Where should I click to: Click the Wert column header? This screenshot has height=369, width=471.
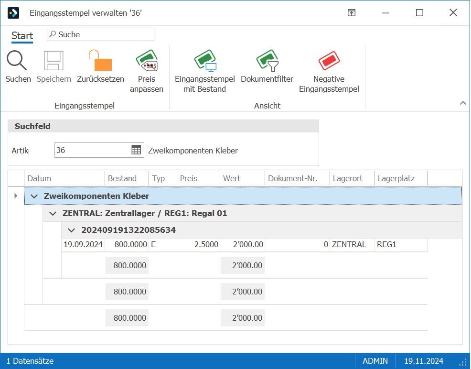[x=242, y=178]
